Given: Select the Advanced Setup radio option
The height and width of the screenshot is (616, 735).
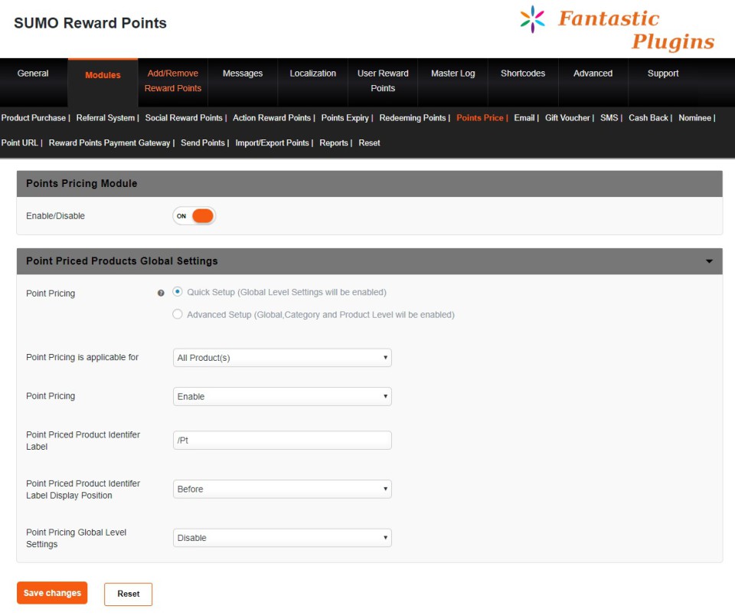Looking at the screenshot, I should tap(178, 314).
